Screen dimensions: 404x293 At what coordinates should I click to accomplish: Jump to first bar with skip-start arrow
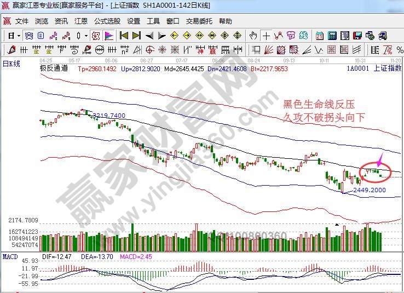[x=124, y=36]
